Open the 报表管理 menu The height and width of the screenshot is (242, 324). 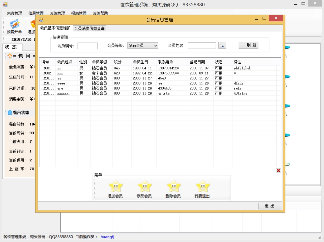point(79,13)
